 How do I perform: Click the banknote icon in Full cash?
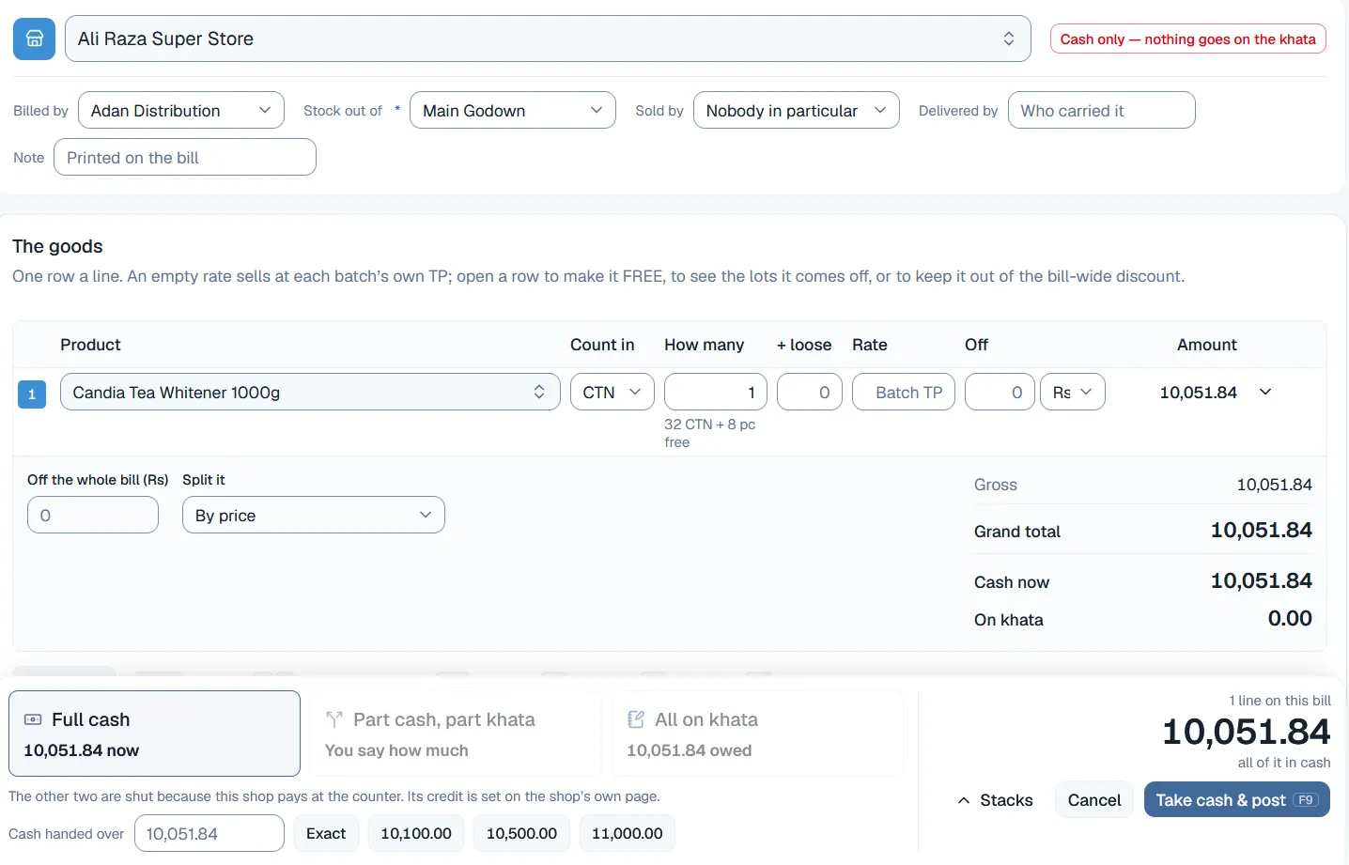point(33,719)
